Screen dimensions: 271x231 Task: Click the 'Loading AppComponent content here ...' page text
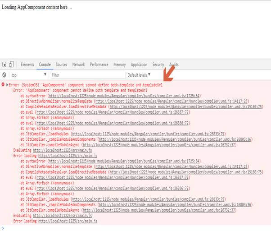37,7
